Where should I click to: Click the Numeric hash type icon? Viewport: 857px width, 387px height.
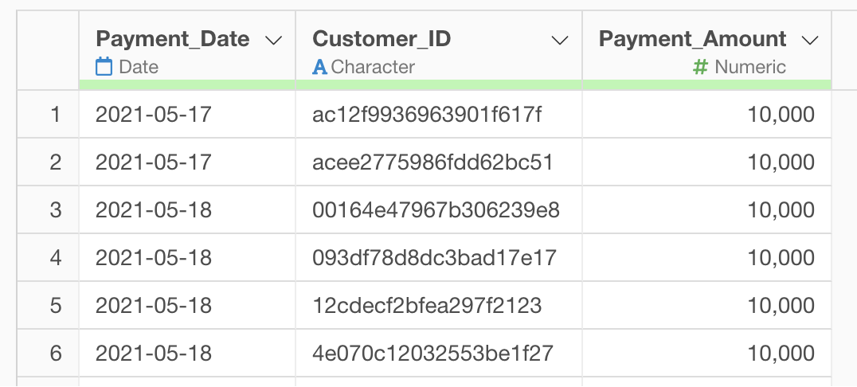[700, 67]
